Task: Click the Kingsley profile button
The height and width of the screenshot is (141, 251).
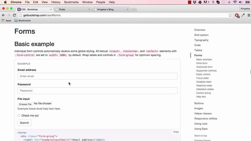Action: [x=245, y=9]
